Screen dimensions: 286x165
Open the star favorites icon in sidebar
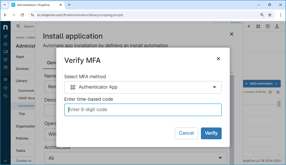5,87
